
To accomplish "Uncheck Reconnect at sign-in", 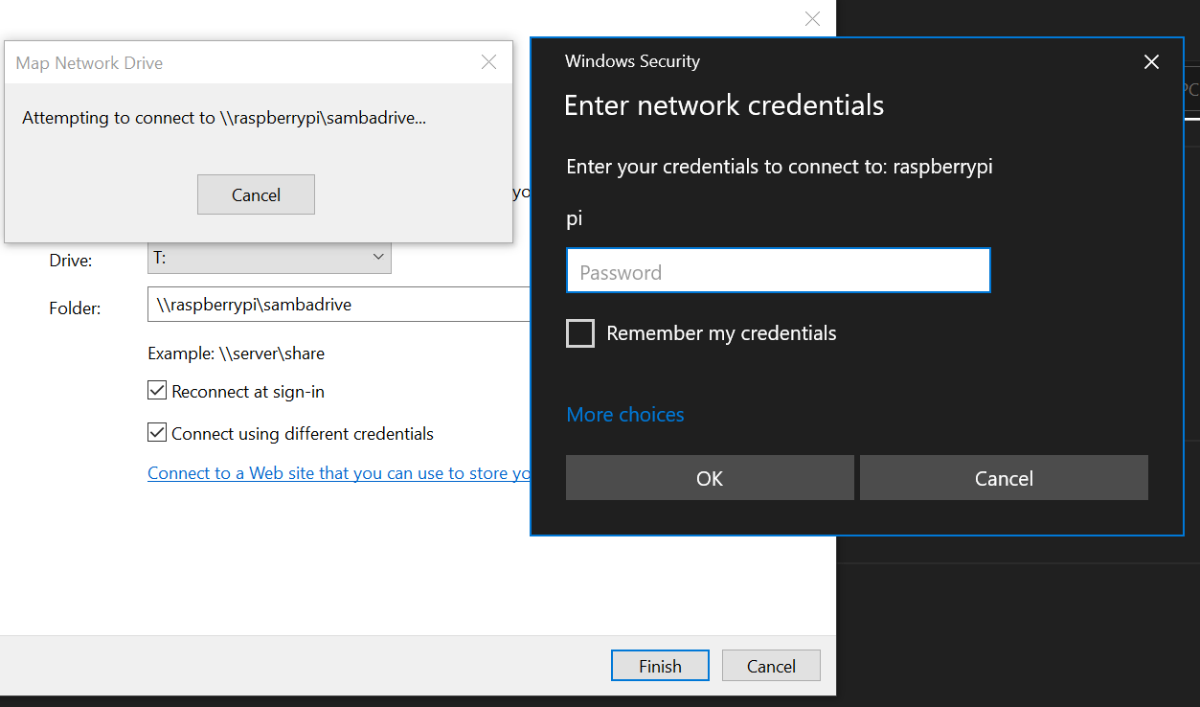I will (157, 390).
